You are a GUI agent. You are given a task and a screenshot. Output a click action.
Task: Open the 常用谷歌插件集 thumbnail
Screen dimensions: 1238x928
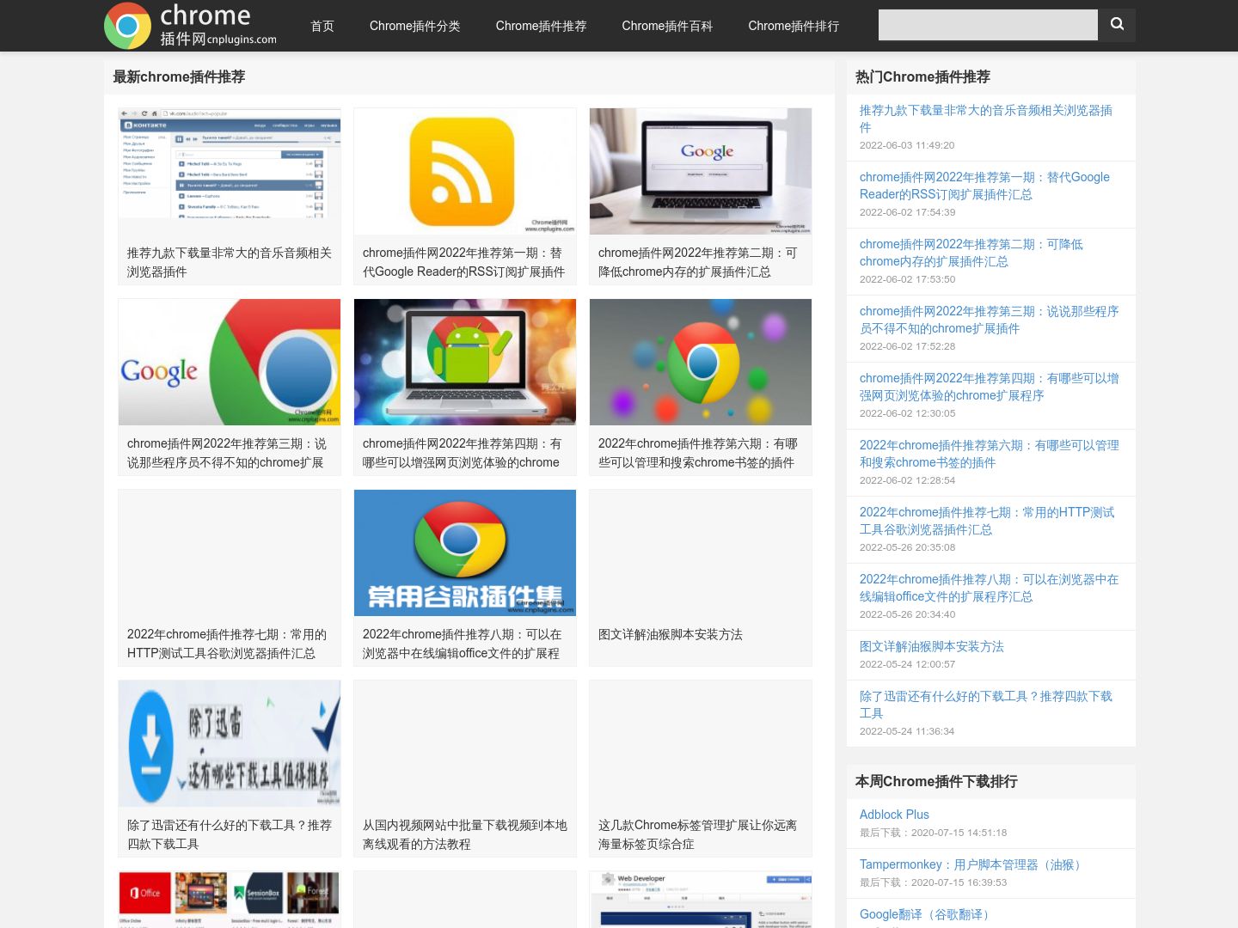465,553
